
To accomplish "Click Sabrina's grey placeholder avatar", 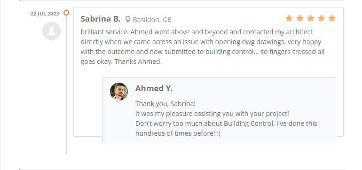I will point(52,31).
